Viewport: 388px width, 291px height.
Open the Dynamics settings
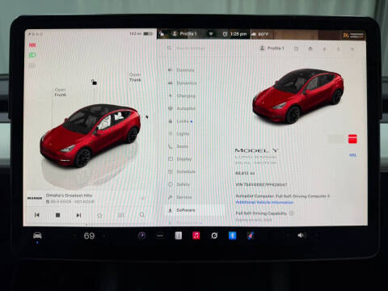click(x=182, y=83)
